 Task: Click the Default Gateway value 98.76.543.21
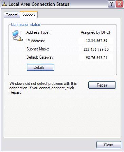[96, 58]
